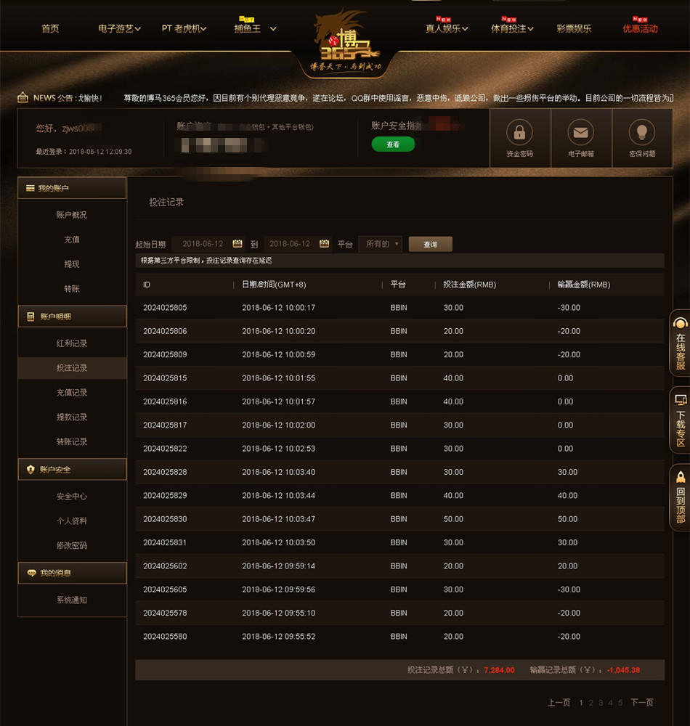
Task: Expand the 真人娱乐 menu
Action: 447,29
